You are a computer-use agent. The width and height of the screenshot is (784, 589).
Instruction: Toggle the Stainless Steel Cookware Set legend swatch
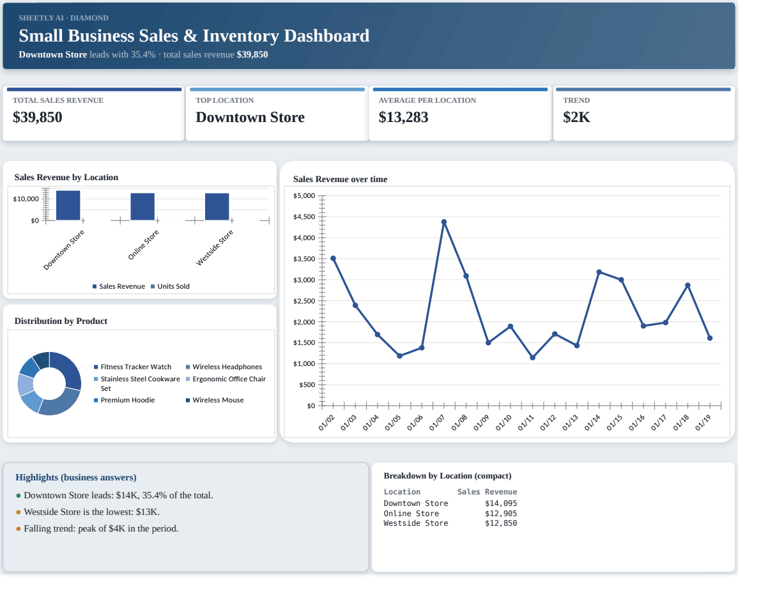(96, 379)
